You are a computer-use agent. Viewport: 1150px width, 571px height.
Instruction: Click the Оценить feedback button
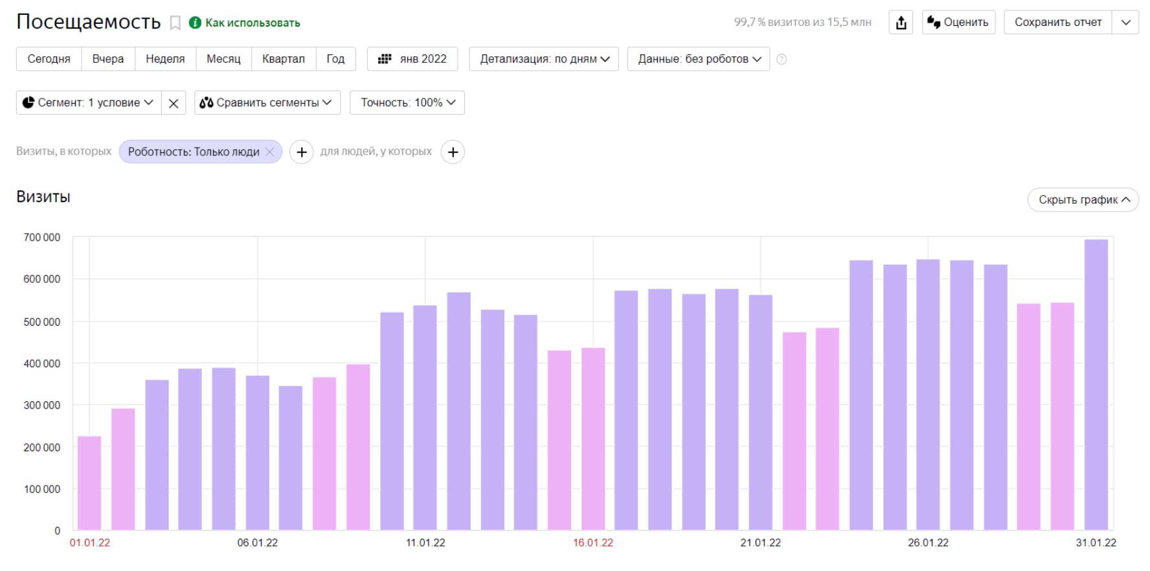pos(958,23)
